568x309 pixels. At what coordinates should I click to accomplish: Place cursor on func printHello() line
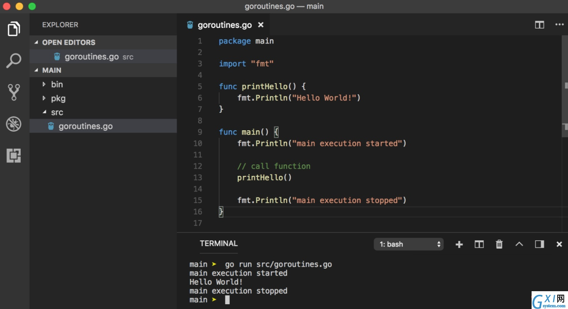click(x=262, y=86)
